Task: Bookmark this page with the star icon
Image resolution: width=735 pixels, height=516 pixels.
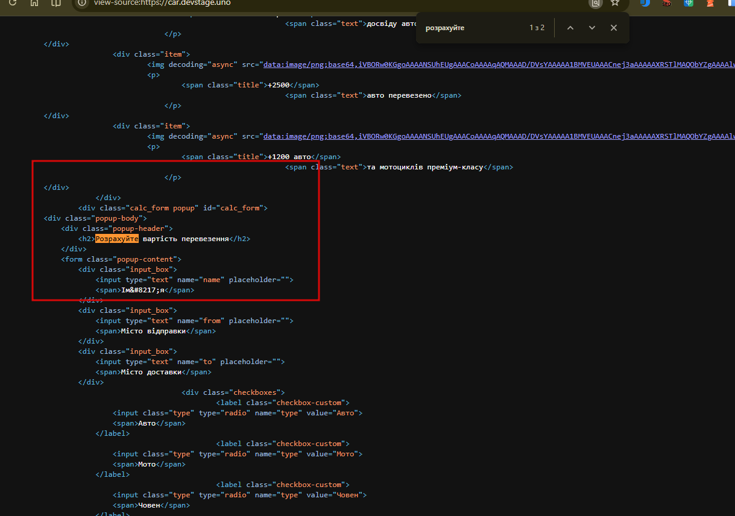Action: click(615, 3)
